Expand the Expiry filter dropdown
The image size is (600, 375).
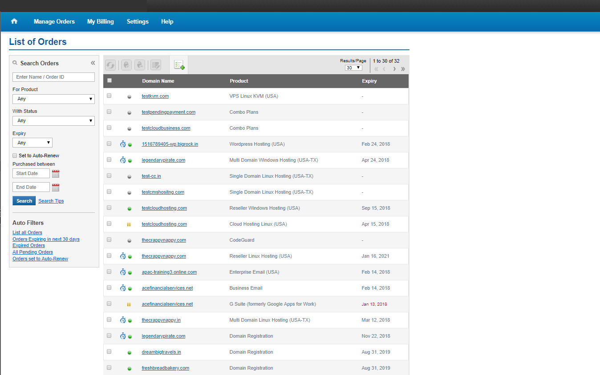click(x=32, y=143)
